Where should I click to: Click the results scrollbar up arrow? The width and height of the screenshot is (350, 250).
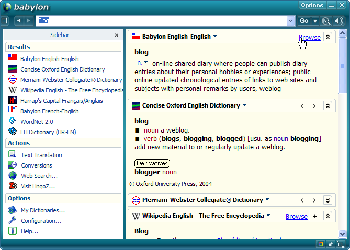pos(342,33)
